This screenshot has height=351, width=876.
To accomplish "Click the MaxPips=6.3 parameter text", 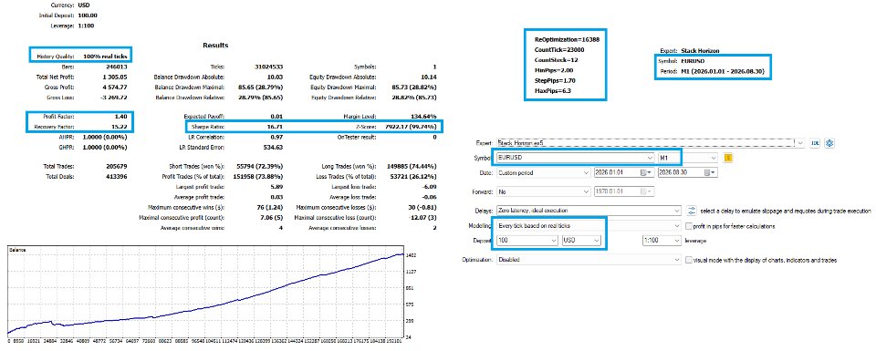I will click(x=552, y=90).
